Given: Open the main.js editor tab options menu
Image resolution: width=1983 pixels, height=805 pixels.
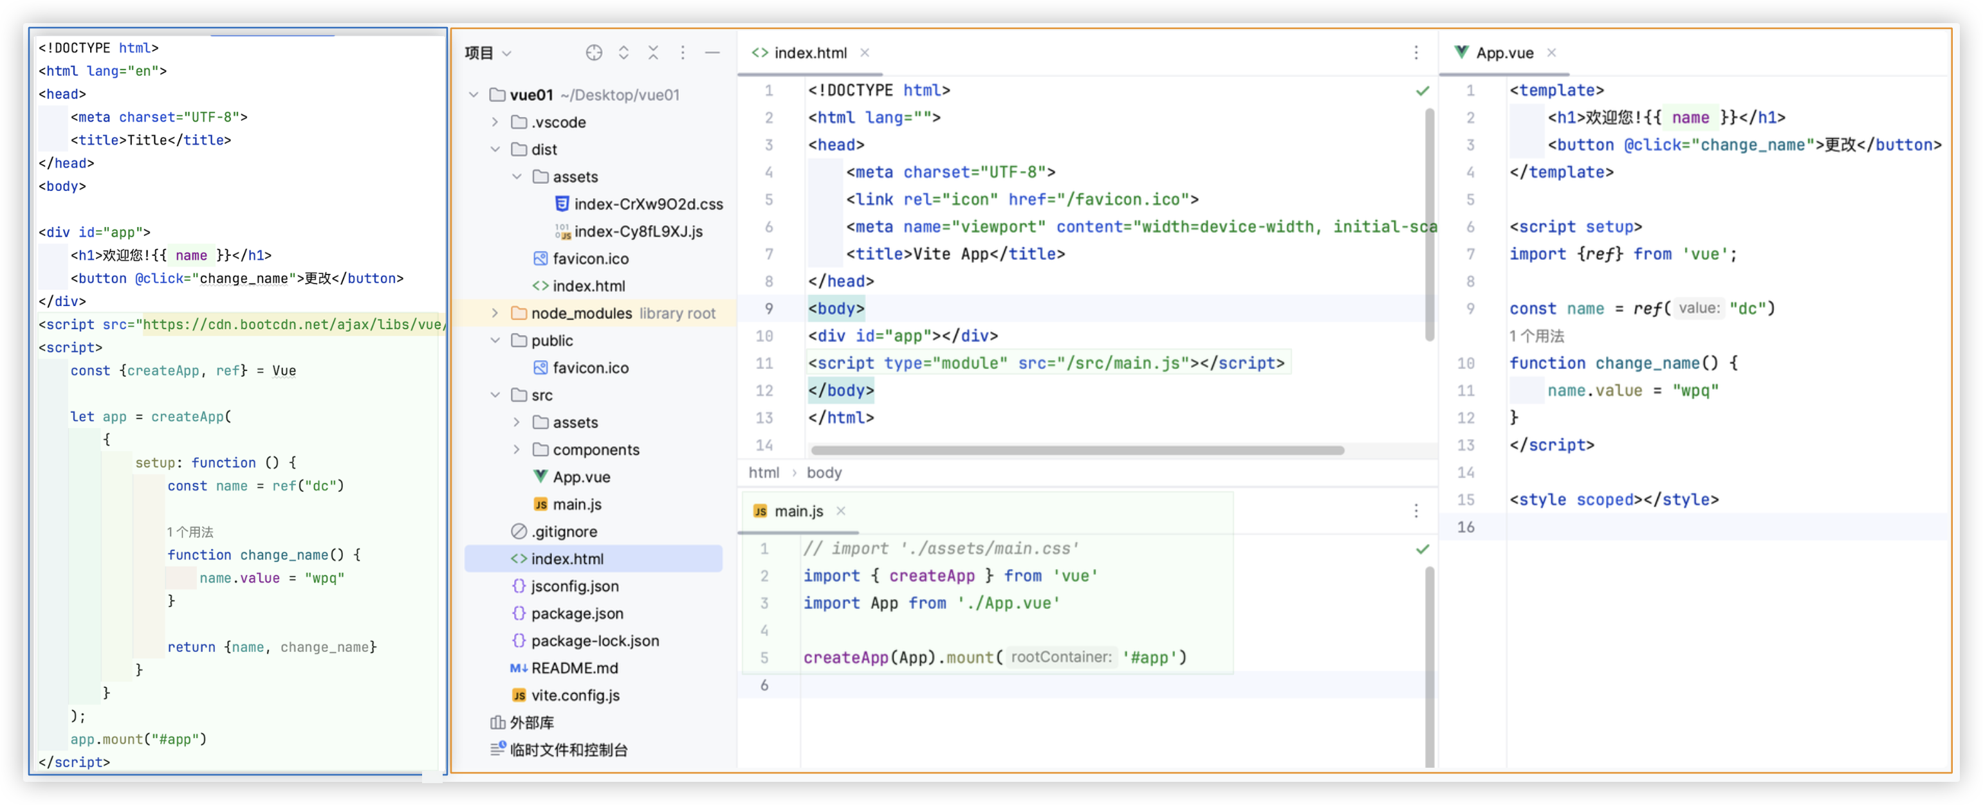Looking at the screenshot, I should tap(1416, 511).
